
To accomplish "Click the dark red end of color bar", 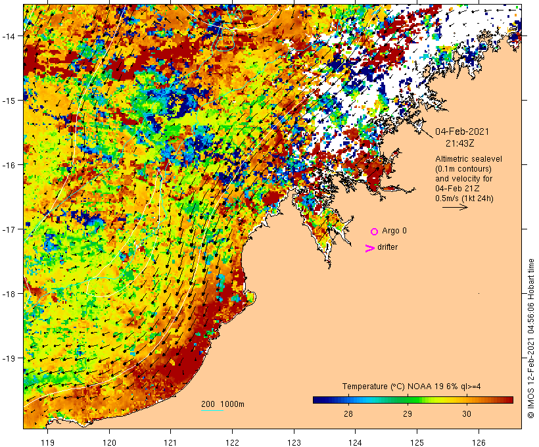I will (x=509, y=400).
